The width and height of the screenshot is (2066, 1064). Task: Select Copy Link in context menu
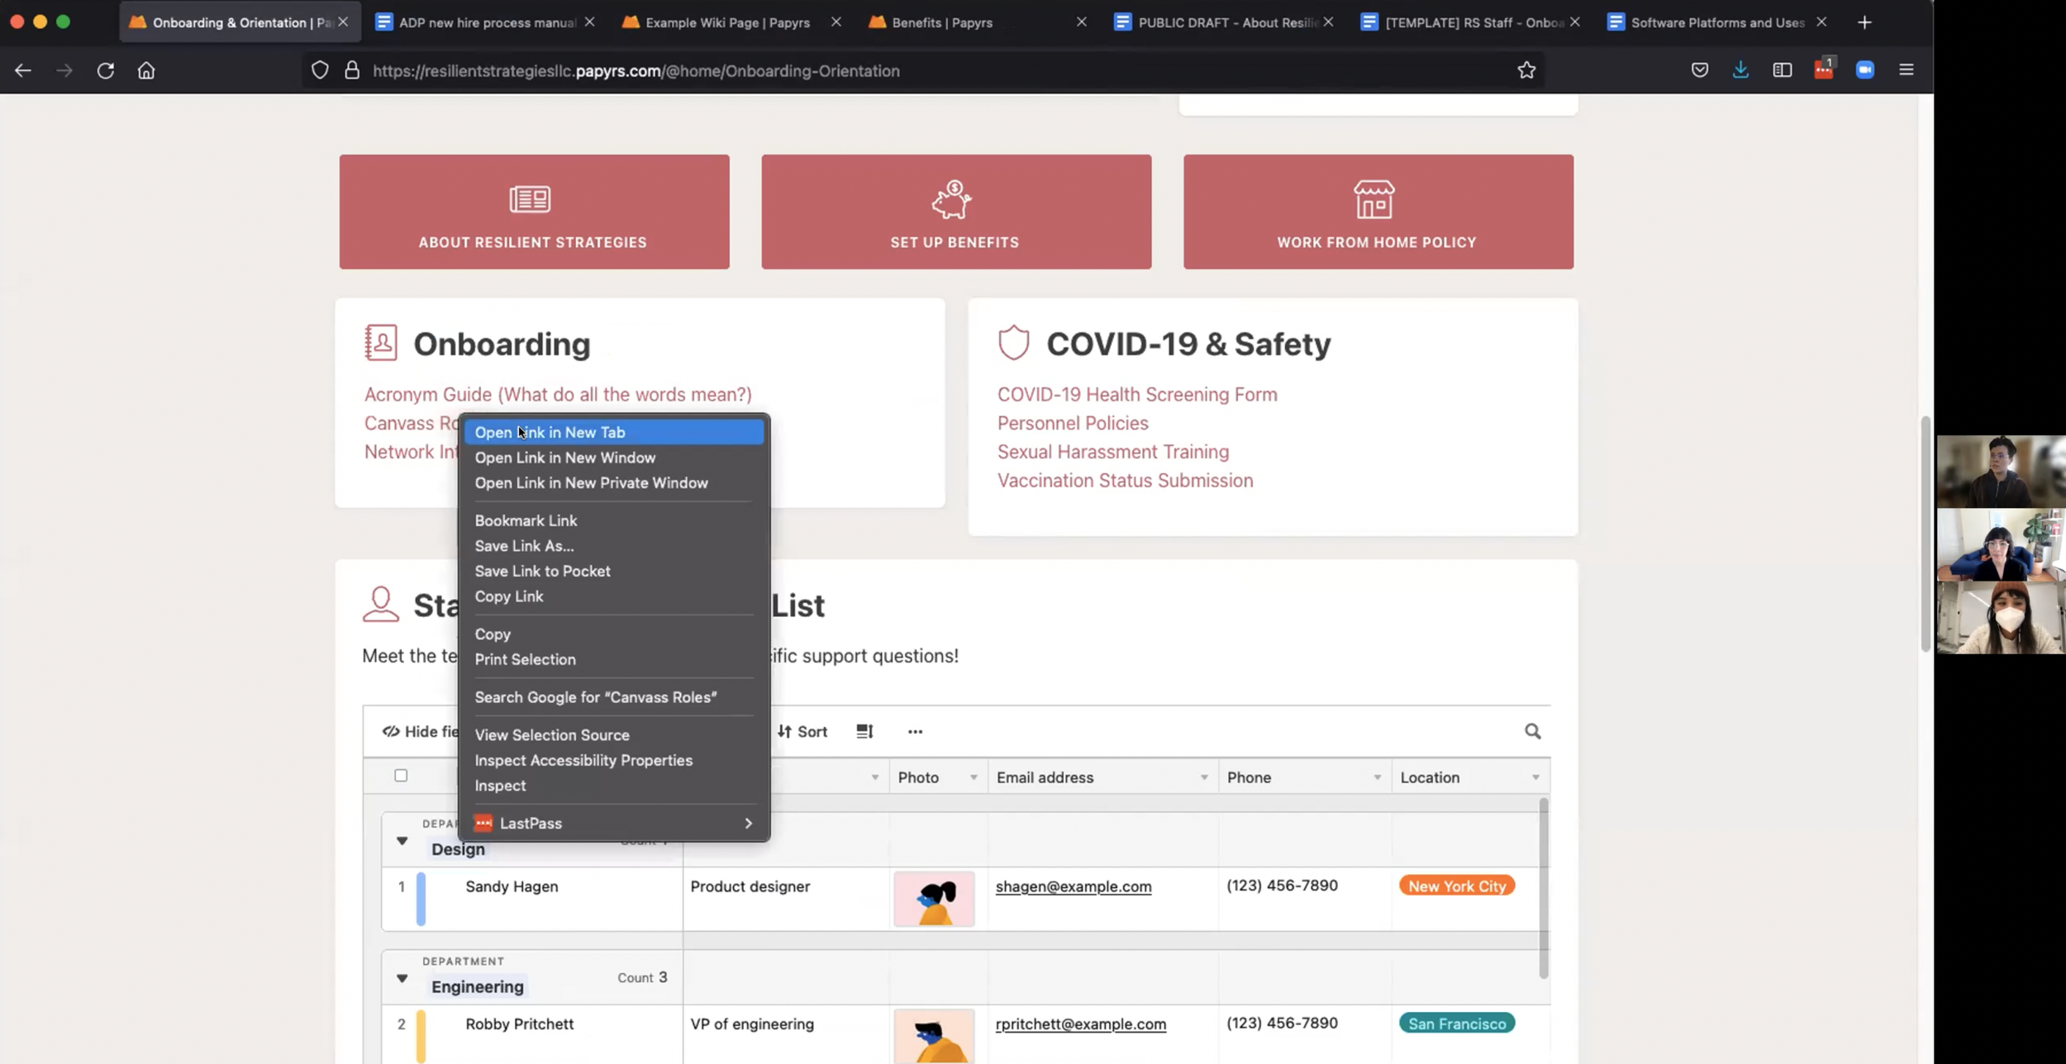click(x=509, y=596)
